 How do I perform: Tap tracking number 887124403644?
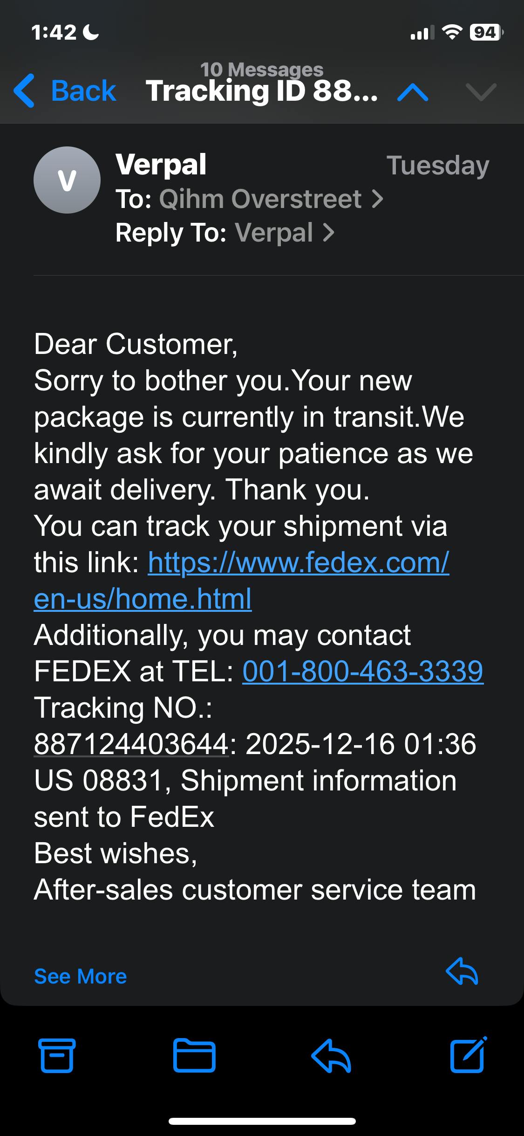[131, 744]
